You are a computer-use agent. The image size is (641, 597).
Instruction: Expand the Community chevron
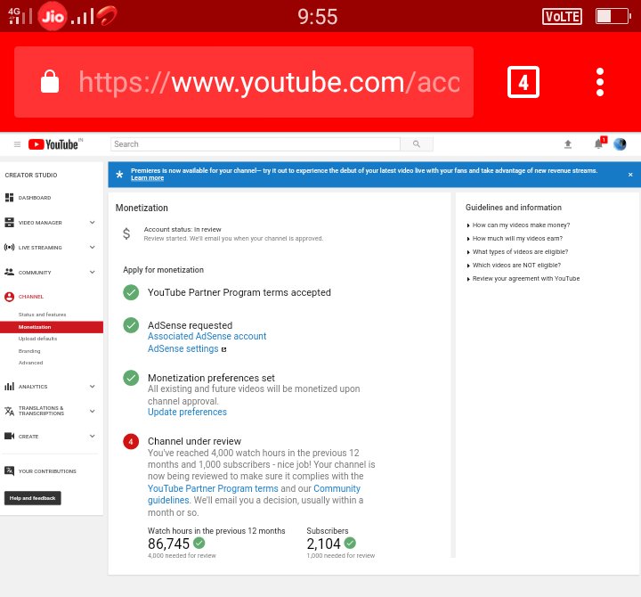coord(93,272)
